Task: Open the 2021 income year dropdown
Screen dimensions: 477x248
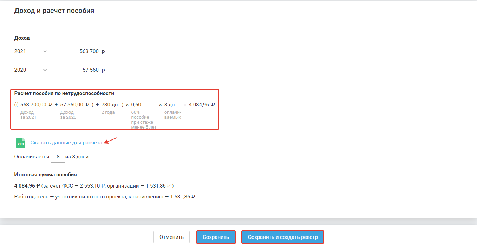Action: (x=31, y=51)
